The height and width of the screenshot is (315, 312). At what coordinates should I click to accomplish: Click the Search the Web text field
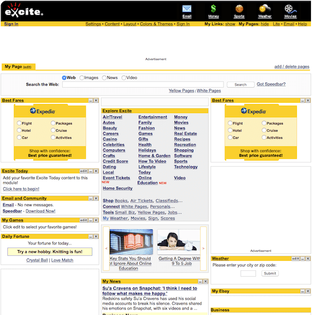click(142, 85)
